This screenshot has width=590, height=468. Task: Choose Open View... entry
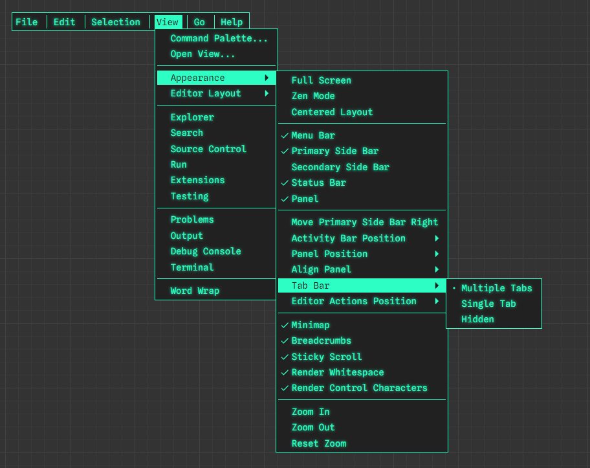pyautogui.click(x=216, y=54)
